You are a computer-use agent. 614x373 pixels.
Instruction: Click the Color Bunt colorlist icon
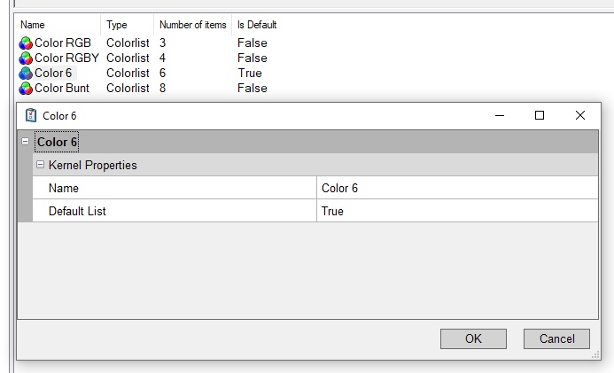click(x=26, y=89)
